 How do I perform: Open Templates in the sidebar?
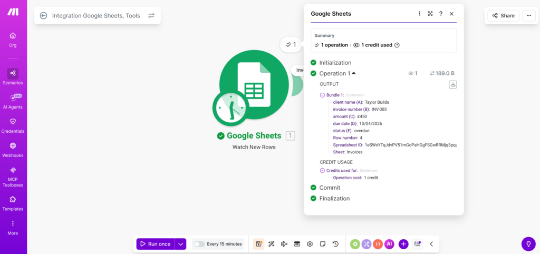coord(13,203)
